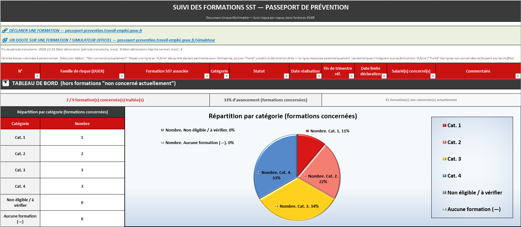Click the data label 'Nombre. Cat. 3. 34%'
Viewport: 521px width, 227px height.
[297, 206]
